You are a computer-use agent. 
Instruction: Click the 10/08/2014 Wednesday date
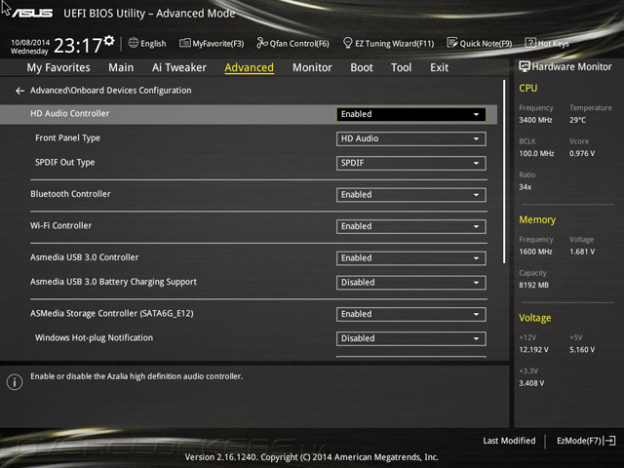pyautogui.click(x=30, y=47)
